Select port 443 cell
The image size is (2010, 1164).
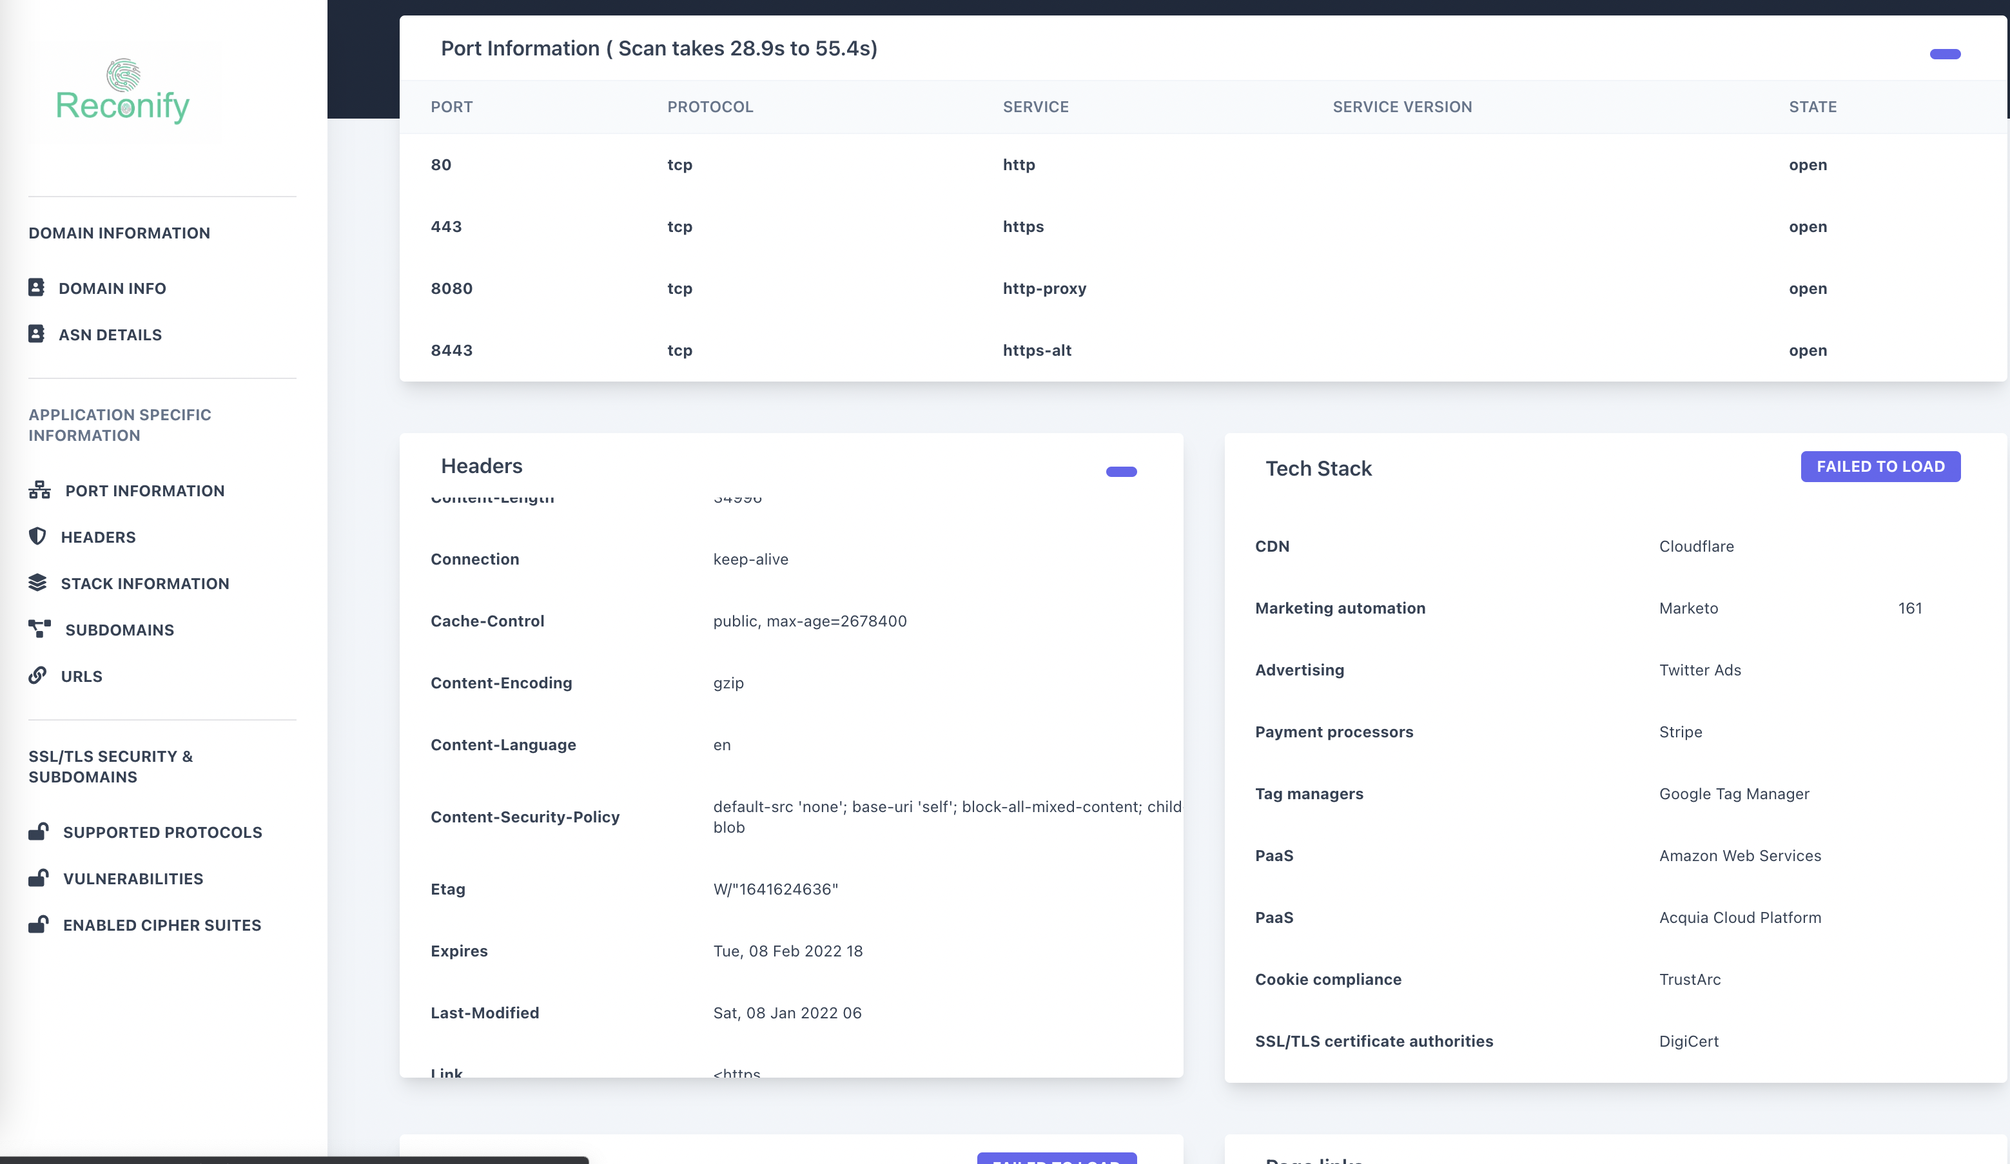click(x=447, y=226)
